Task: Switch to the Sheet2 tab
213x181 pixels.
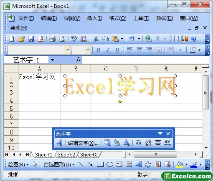Action: [x=66, y=154]
